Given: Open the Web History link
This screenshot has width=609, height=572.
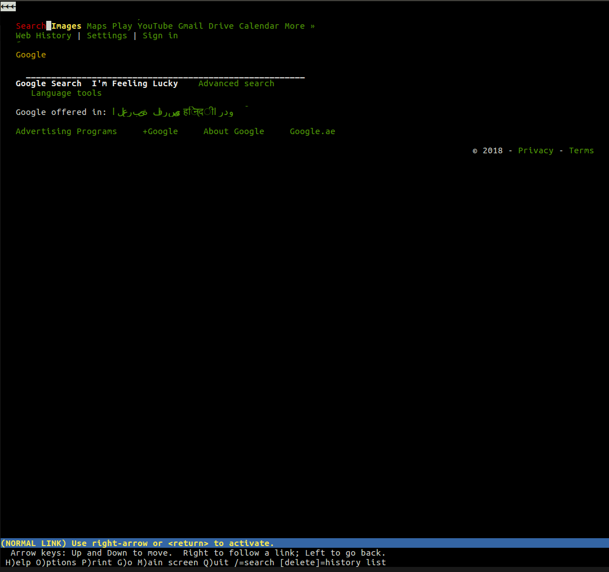Looking at the screenshot, I should 43,36.
